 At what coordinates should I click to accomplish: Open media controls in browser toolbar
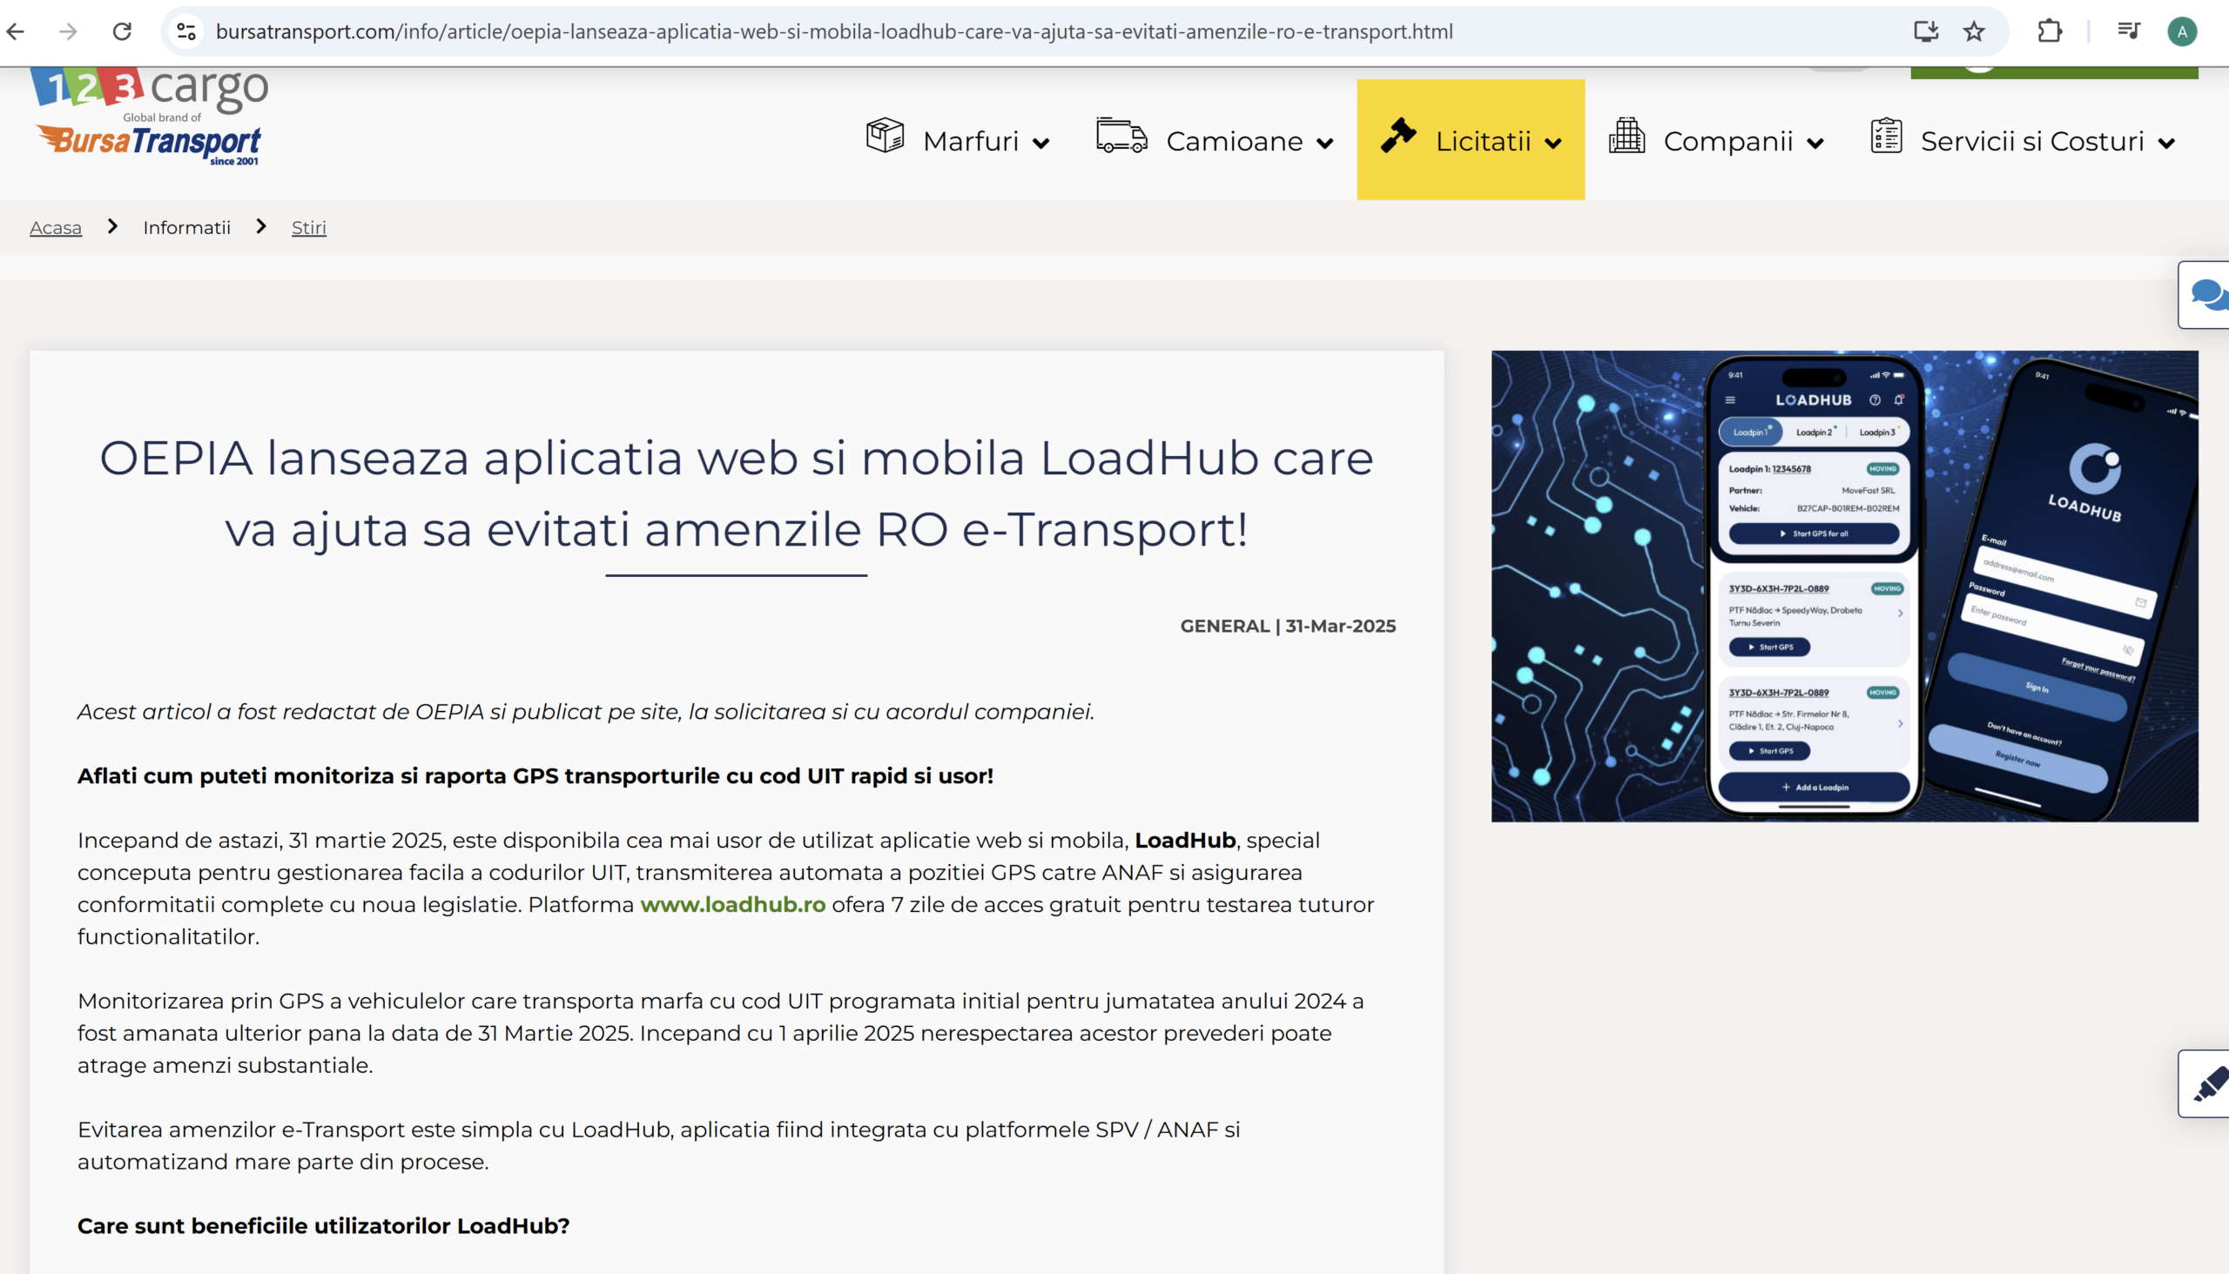coord(2127,31)
